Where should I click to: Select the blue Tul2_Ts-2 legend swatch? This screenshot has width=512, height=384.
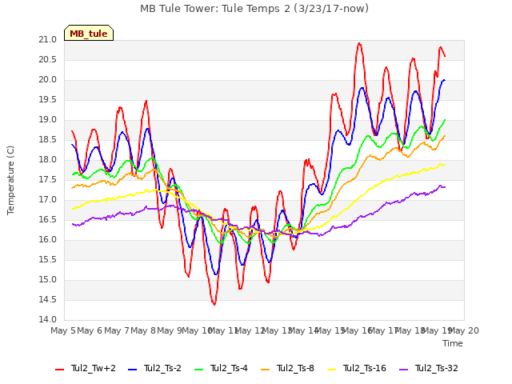[x=132, y=369]
